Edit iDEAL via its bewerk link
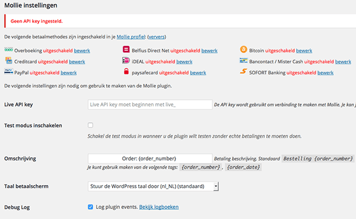 point(184,62)
